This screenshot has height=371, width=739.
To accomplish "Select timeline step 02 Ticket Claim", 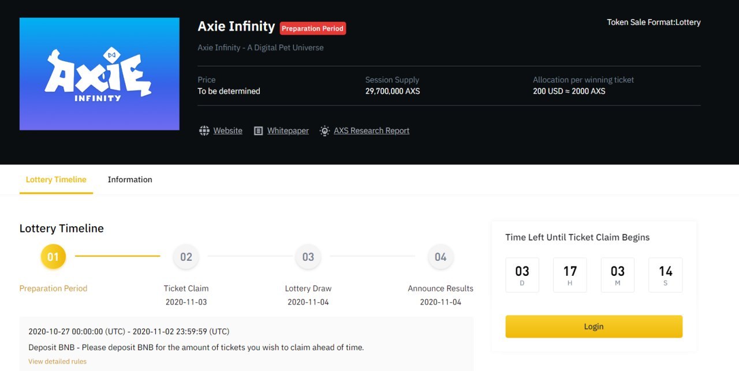I will click(x=186, y=257).
